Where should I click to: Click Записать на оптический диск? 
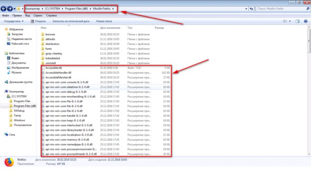(x=71, y=21)
